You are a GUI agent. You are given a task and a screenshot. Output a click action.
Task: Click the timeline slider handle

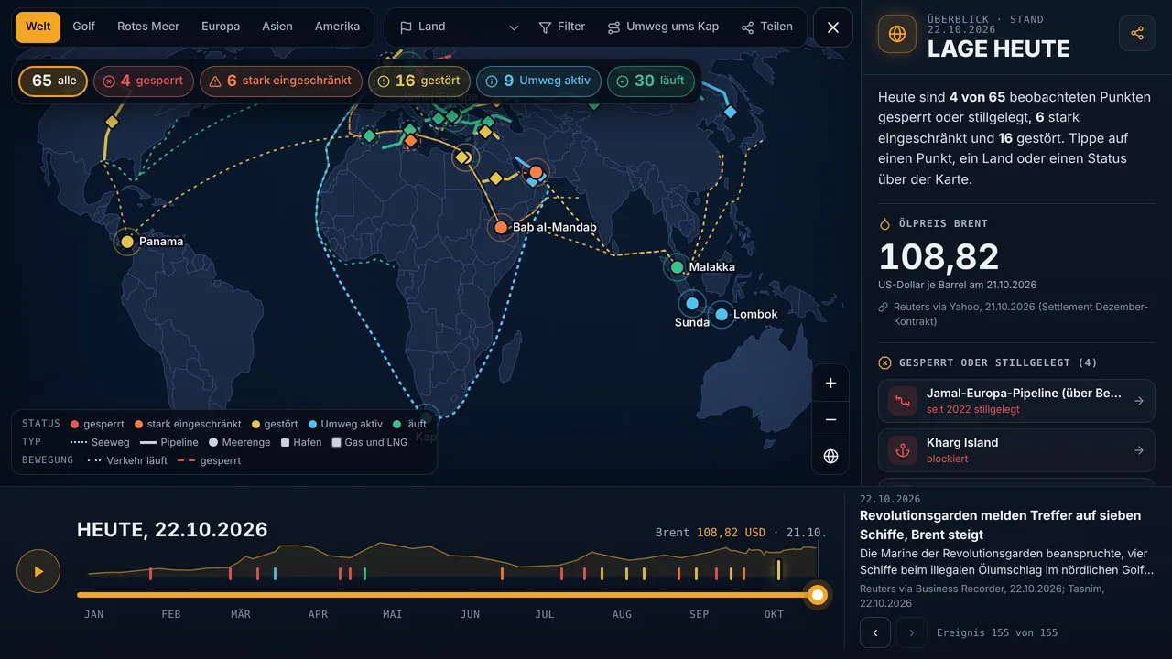coord(818,595)
